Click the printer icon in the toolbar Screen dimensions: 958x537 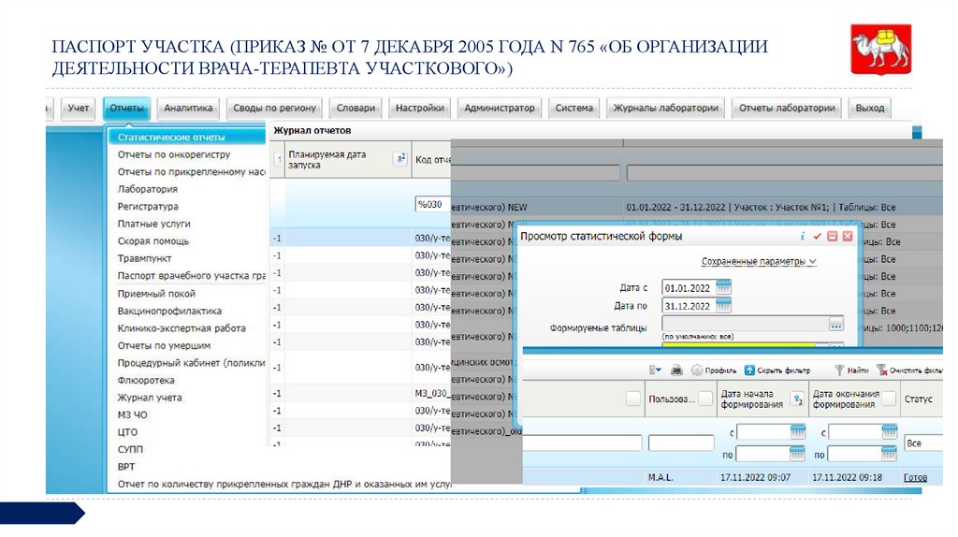[x=676, y=370]
